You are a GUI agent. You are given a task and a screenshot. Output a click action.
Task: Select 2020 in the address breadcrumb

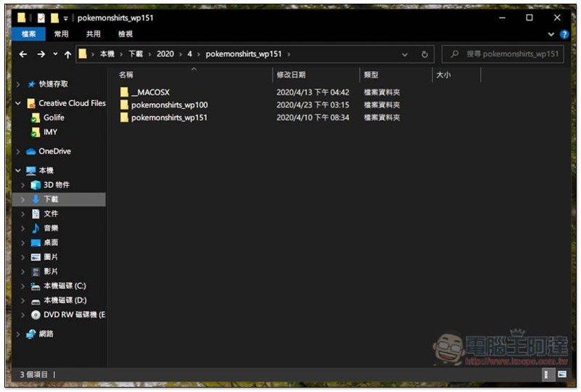click(166, 54)
